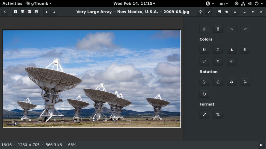266x149 pixels.
Task: Open the Activities overview
Action: [12, 3]
